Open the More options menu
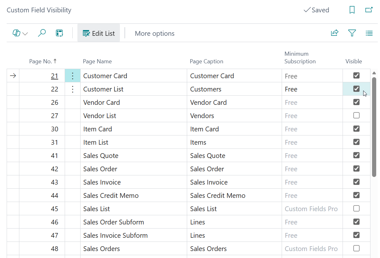This screenshot has height=258, width=380. [154, 34]
